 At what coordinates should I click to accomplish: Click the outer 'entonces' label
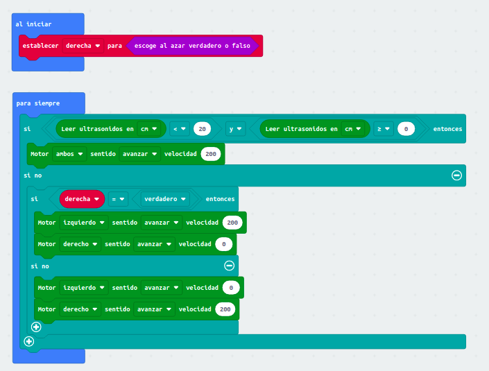click(x=447, y=129)
